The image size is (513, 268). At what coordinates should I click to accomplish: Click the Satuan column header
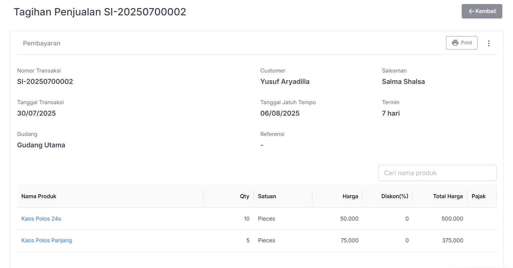pyautogui.click(x=267, y=196)
